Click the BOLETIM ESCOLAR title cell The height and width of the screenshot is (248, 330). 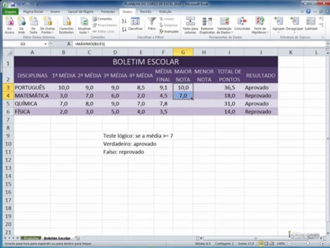146,62
